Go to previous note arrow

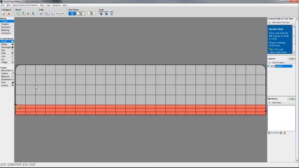(x=269, y=133)
